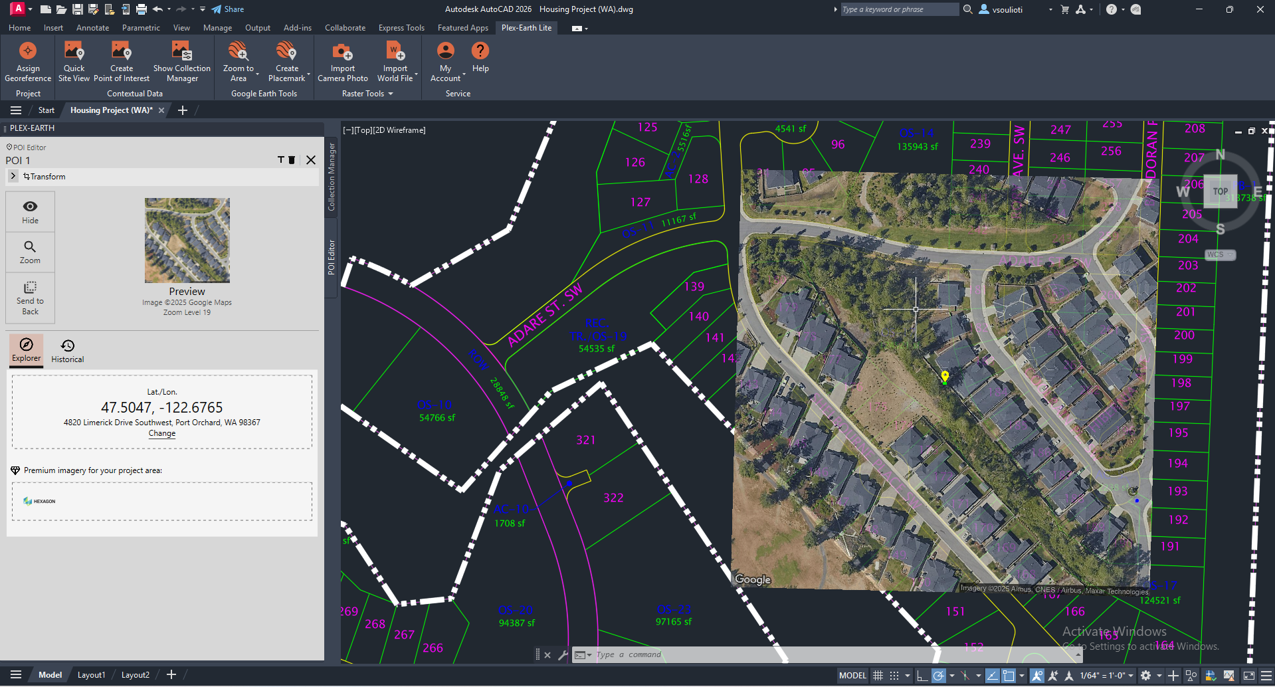The width and height of the screenshot is (1275, 687).
Task: Click the rename text icon beside POI 1
Action: click(281, 160)
